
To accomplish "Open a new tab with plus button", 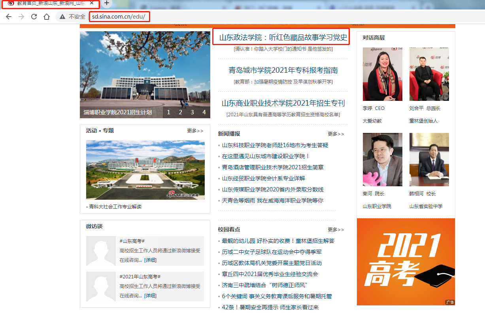I will (107, 3).
